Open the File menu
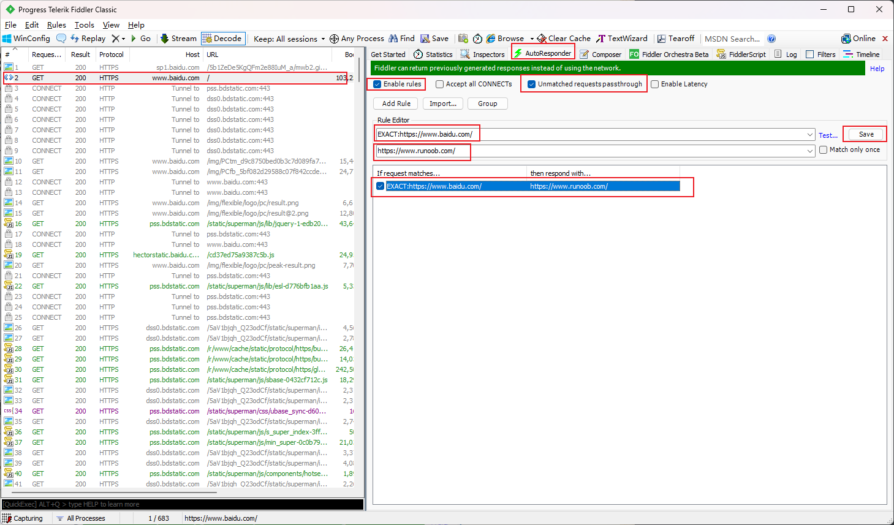894x525 pixels. 10,25
